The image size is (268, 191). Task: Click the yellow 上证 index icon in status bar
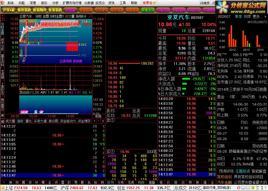tap(2, 188)
